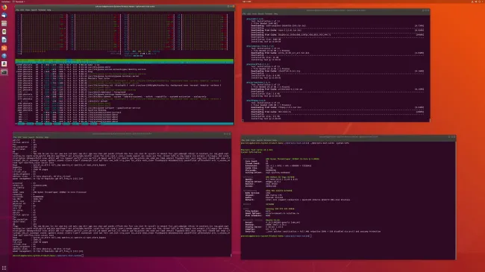Open Rhythmbox from the dock
This screenshot has height=272, width=485.
pyautogui.click(x=4, y=31)
